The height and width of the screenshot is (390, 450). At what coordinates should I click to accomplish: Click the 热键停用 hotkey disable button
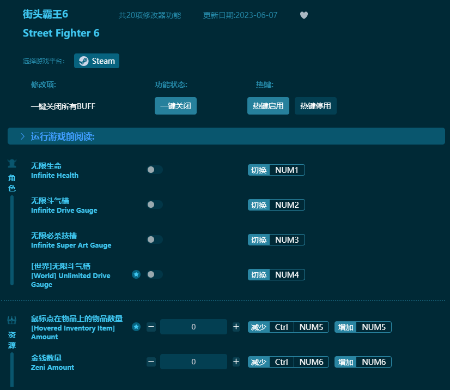coord(315,106)
